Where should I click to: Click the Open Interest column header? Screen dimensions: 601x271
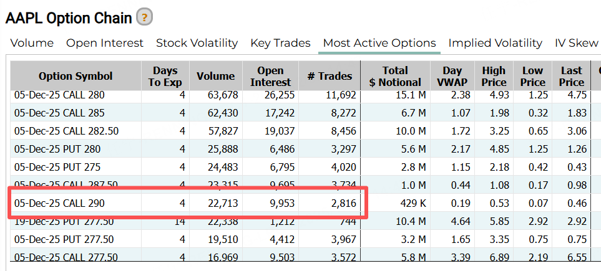270,76
